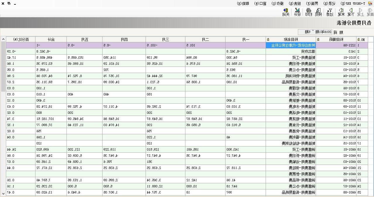This screenshot has height=197, width=374.
Task: Click the 百分比(%) column header
Action: point(21,39)
